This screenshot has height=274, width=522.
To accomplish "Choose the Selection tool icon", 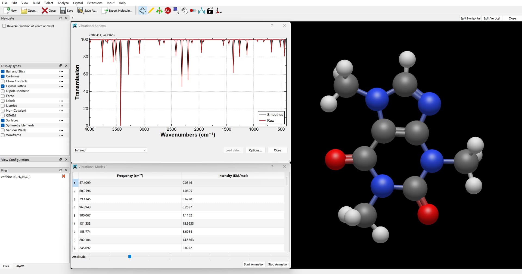I will coord(176,11).
